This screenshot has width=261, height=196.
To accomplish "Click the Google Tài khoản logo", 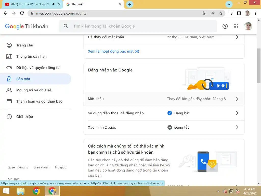I will (x=27, y=26).
